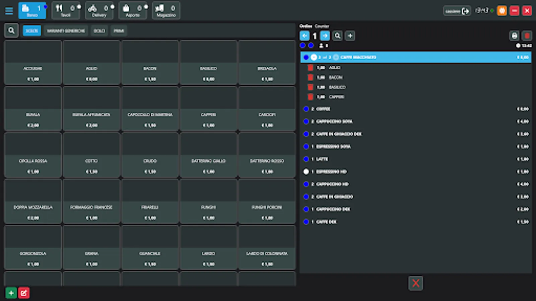Add Capocollo di Martina to the order
The width and height of the screenshot is (536, 301).
tap(150, 108)
